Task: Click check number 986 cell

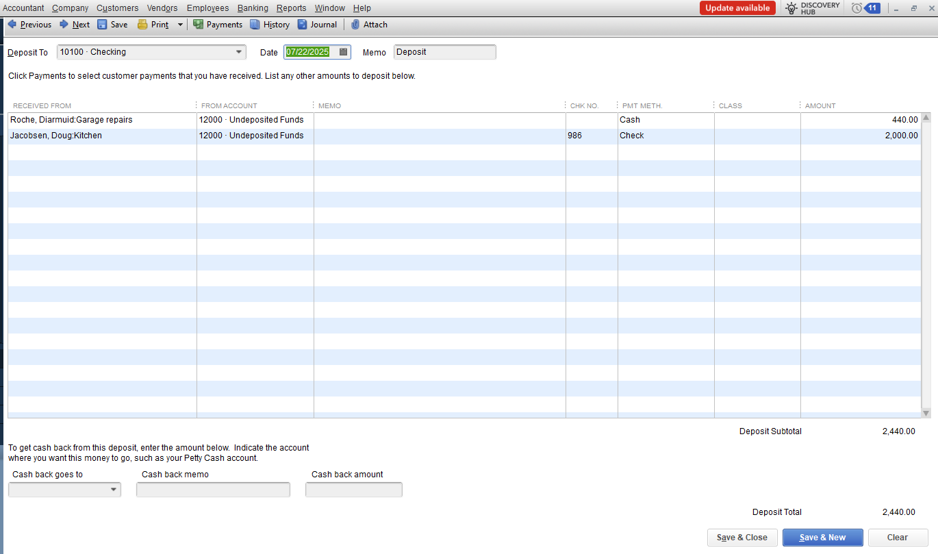Action: click(592, 136)
